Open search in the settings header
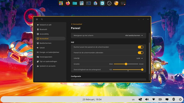Viewport: 184px width, 103px height. (42, 19)
